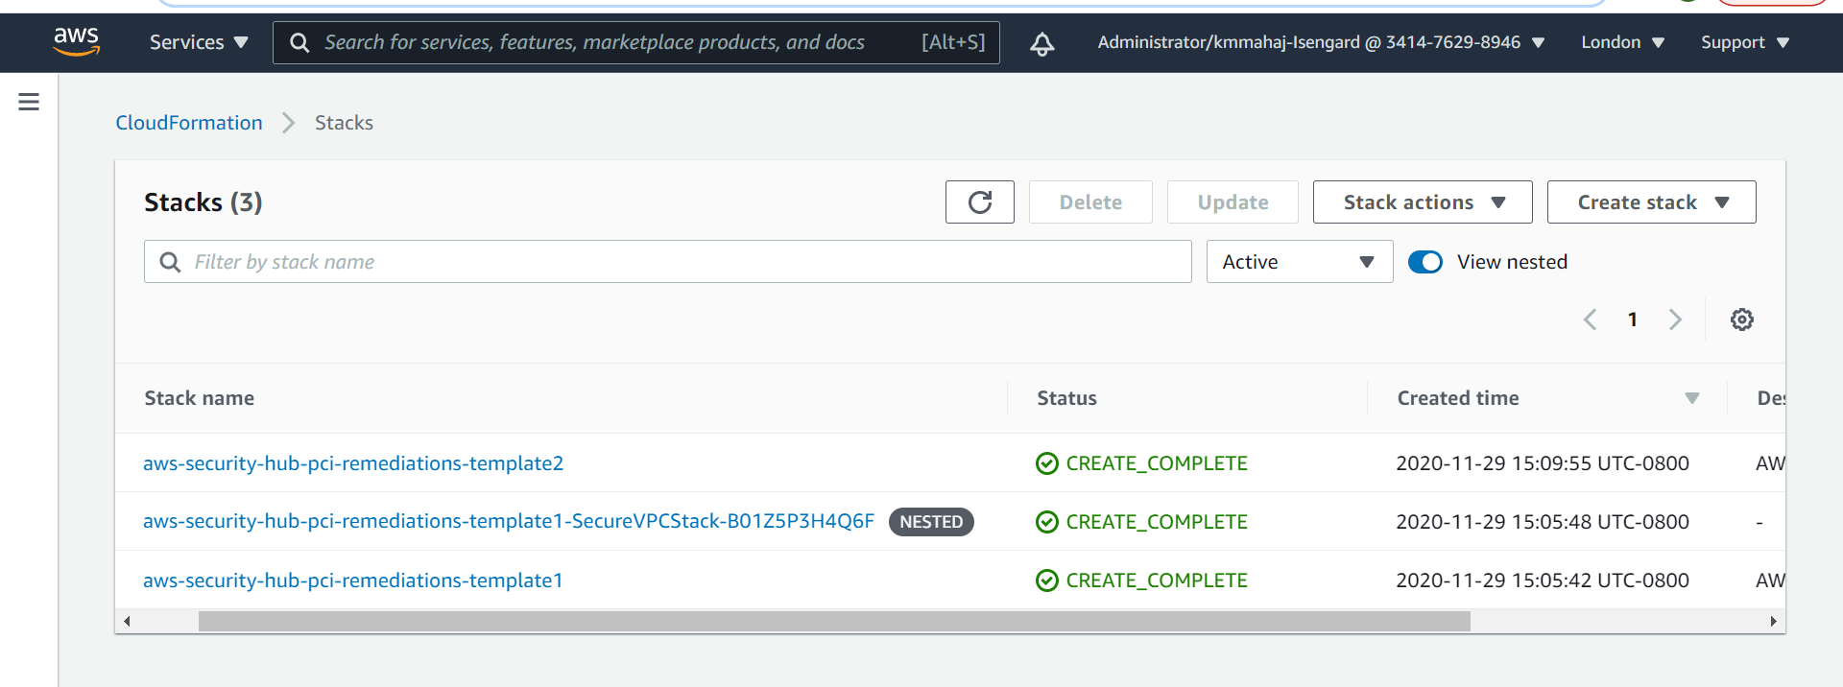Sort by Status column header
This screenshot has height=687, width=1843.
tap(1066, 398)
